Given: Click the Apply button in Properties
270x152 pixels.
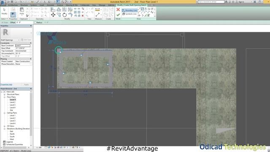Looking at the screenshot, I should tap(26, 84).
